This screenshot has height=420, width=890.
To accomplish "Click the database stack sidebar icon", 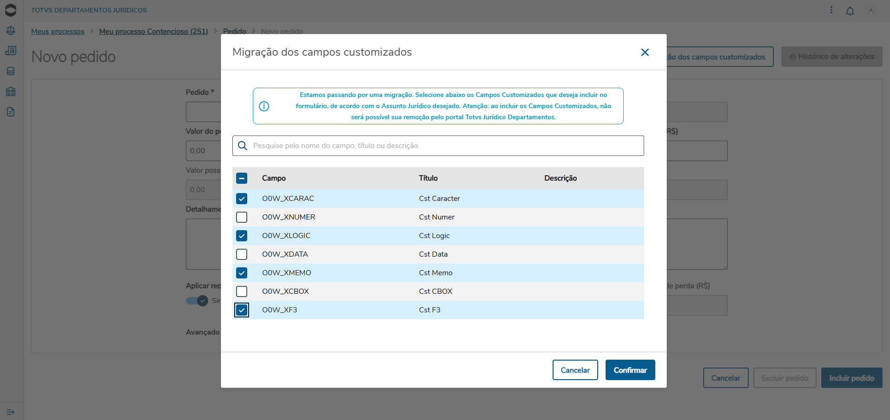I will (x=11, y=71).
